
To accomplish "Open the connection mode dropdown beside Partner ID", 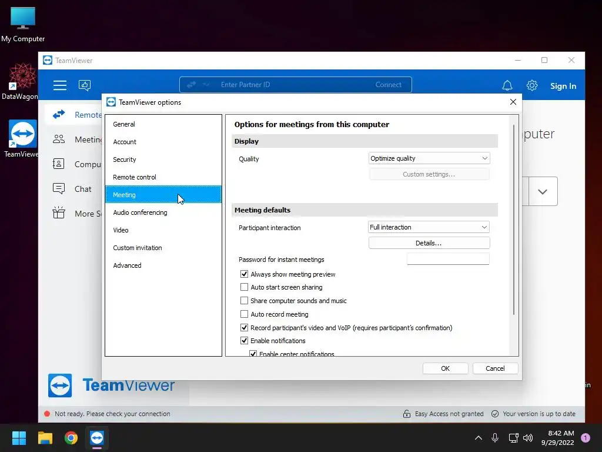I will 206,85.
